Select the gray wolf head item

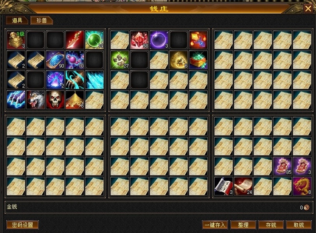35,100
